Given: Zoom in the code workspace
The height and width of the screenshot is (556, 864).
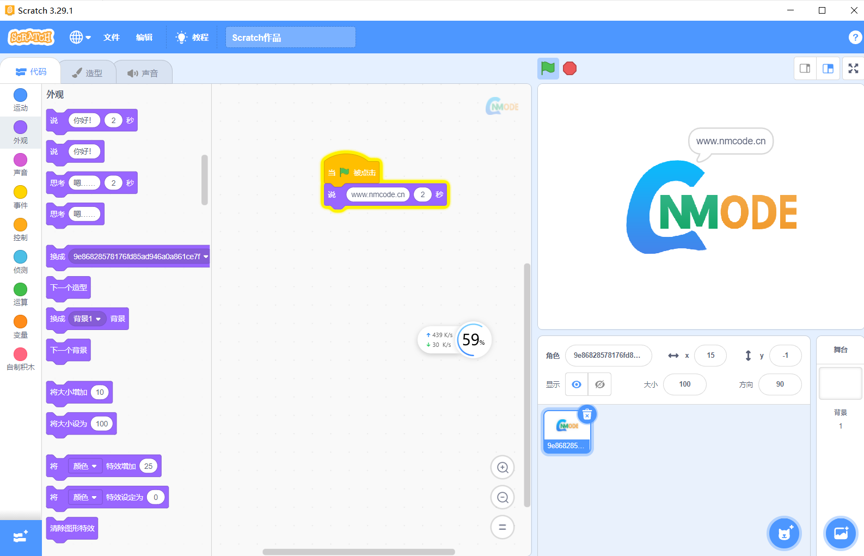Looking at the screenshot, I should tap(503, 467).
